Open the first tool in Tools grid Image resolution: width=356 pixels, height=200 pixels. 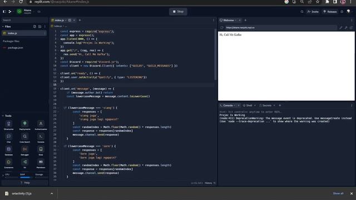9,125
